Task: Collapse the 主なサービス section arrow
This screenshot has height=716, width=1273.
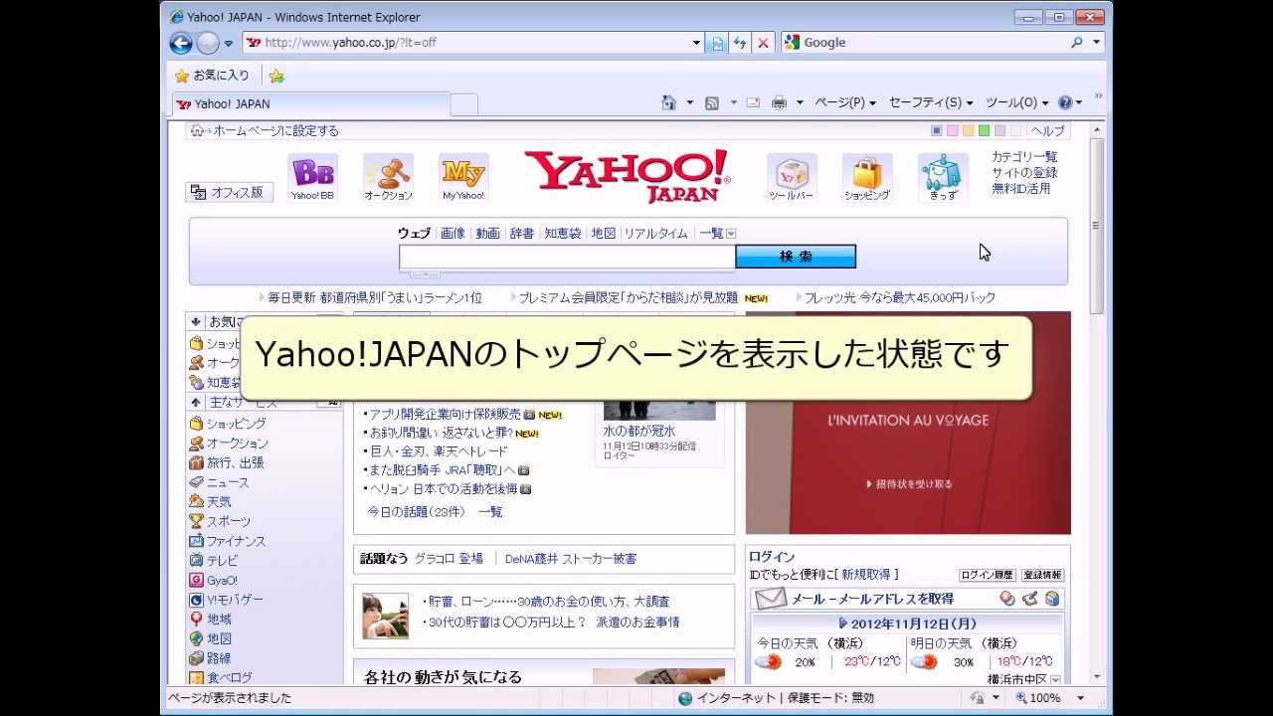Action: tap(196, 402)
